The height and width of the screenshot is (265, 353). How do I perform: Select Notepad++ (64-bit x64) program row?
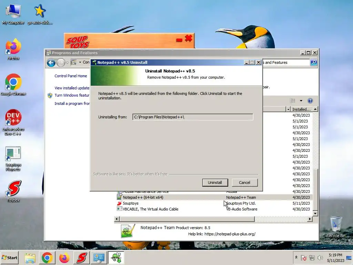click(x=214, y=197)
